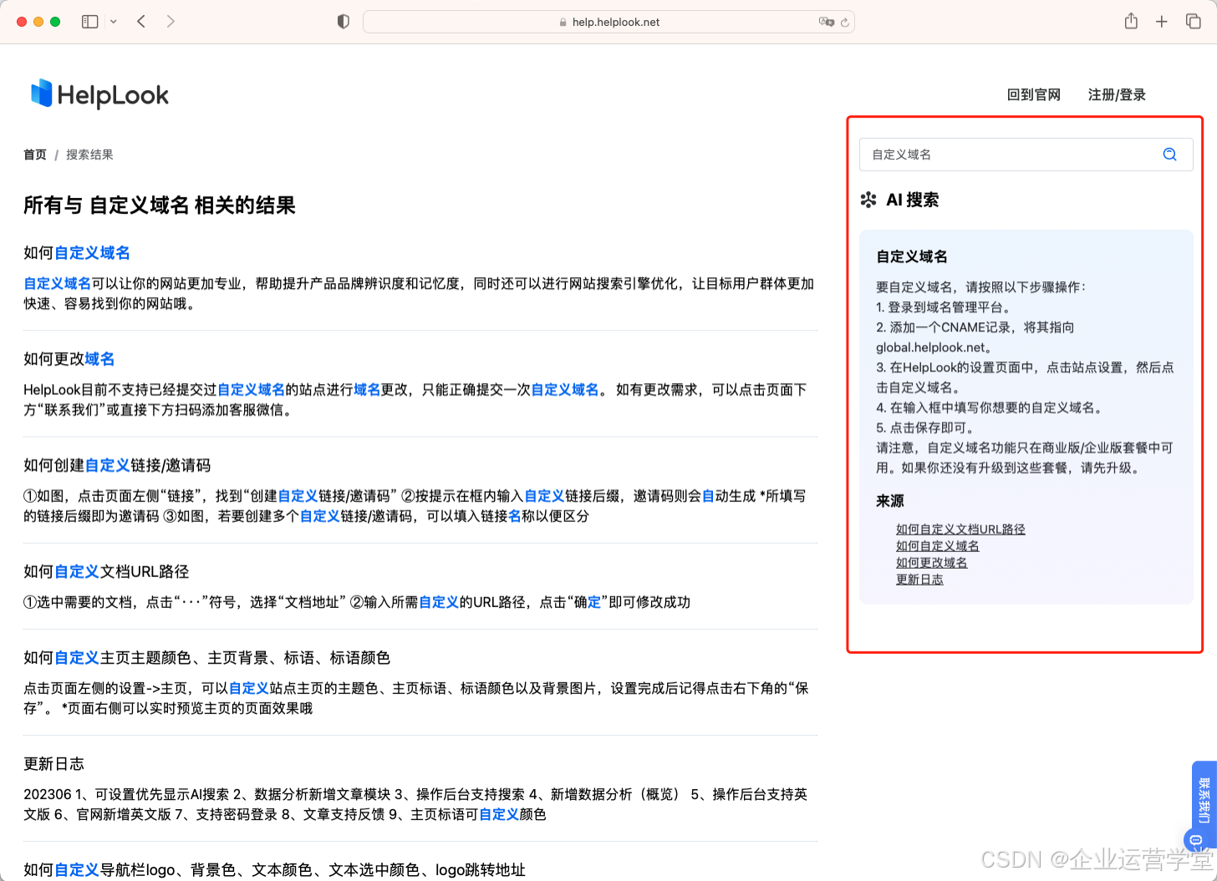Click text global.helplook.net。
The width and height of the screenshot is (1217, 881).
tap(934, 347)
